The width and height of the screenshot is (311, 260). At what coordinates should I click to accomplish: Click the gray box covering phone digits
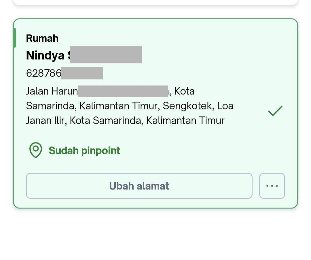coord(82,73)
